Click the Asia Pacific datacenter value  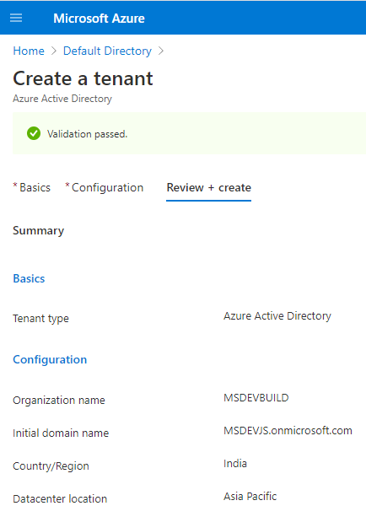click(250, 497)
